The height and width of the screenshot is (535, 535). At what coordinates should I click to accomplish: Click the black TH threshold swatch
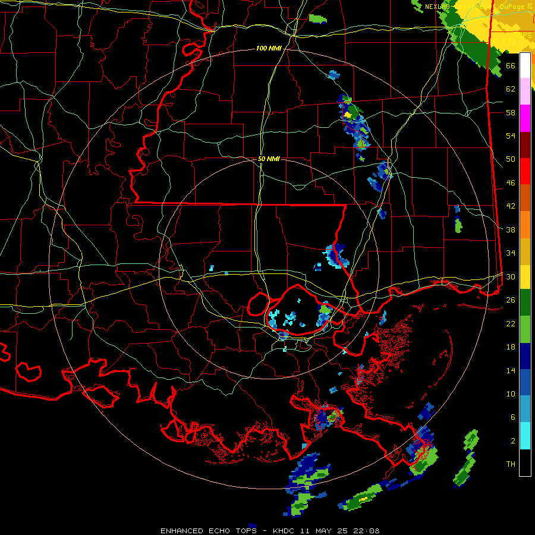(525, 462)
